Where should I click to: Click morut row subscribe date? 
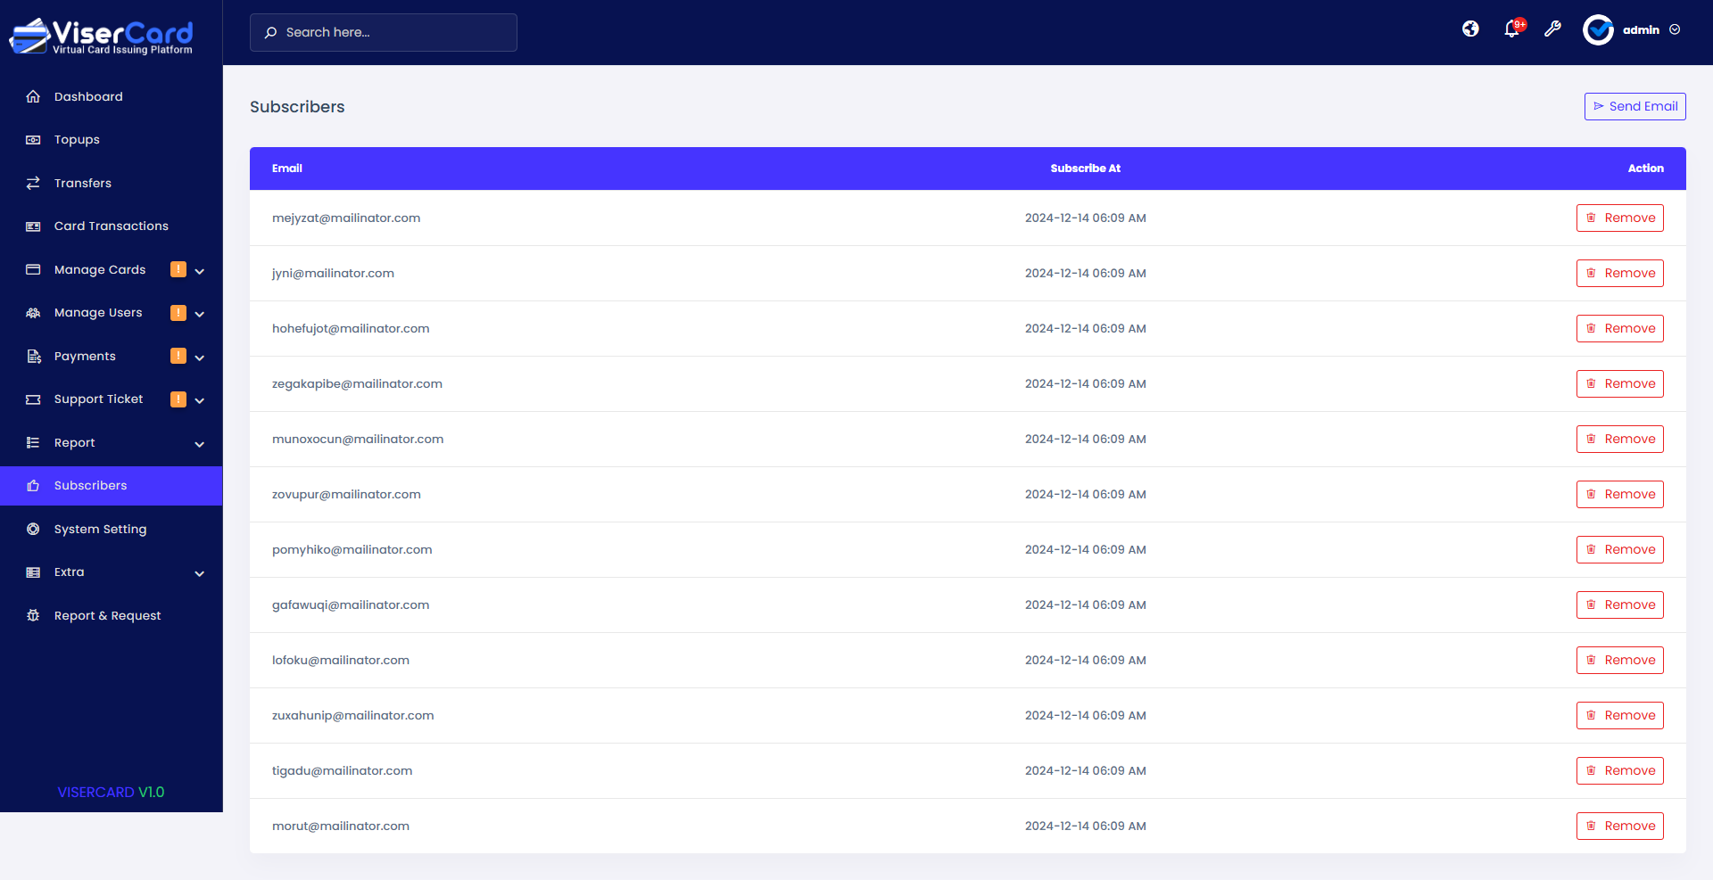click(1085, 826)
